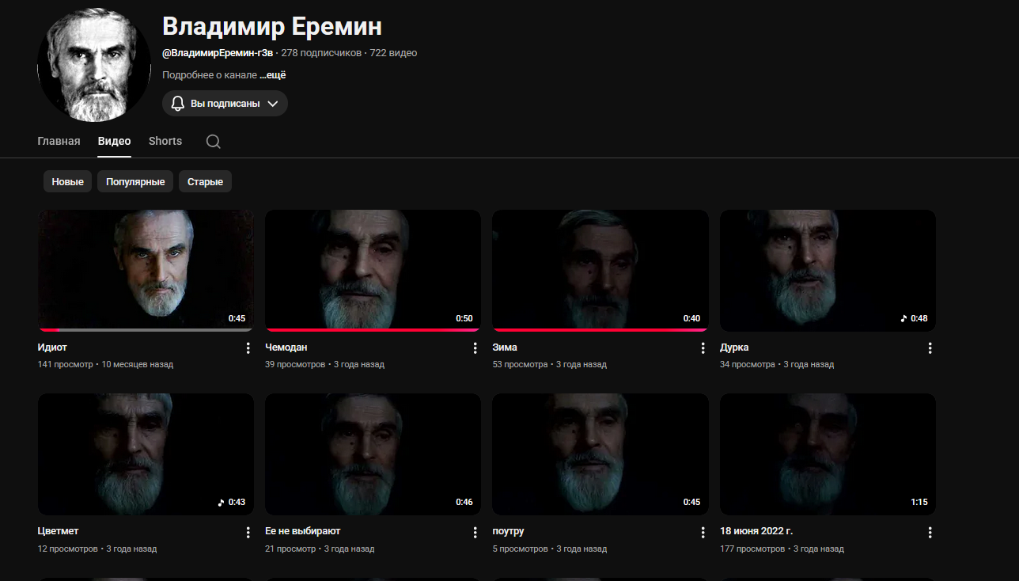Click 34 просмотра text under Дурка

[748, 365]
